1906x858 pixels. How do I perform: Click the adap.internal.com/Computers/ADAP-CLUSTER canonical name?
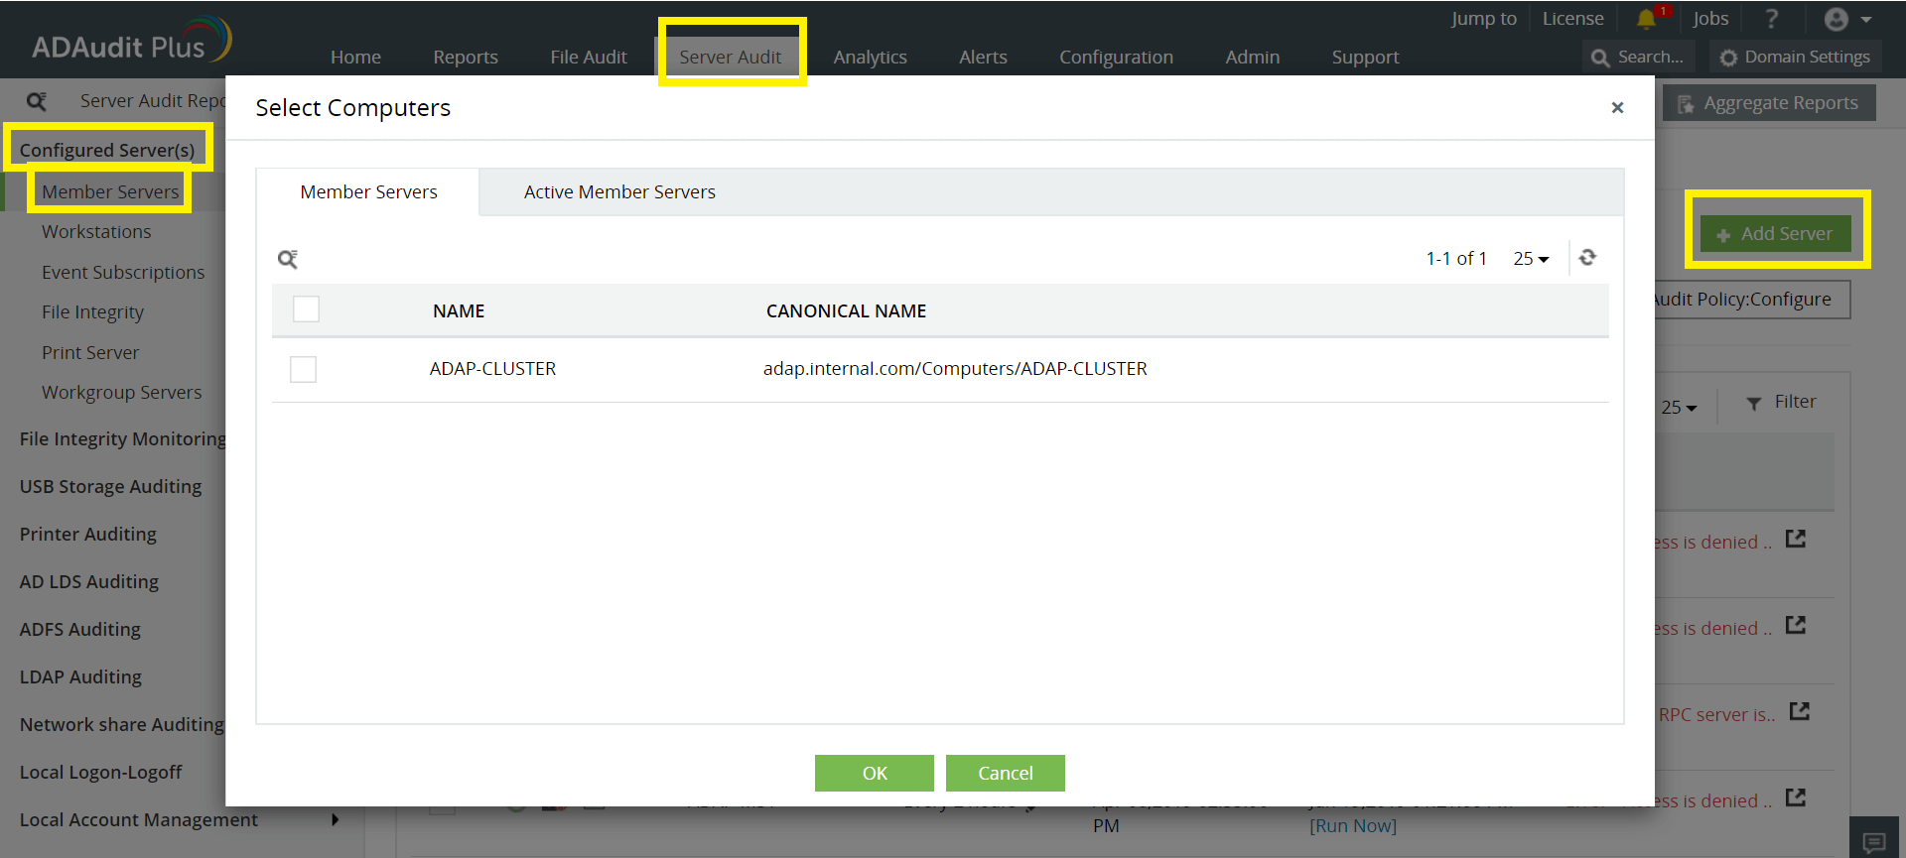(955, 369)
